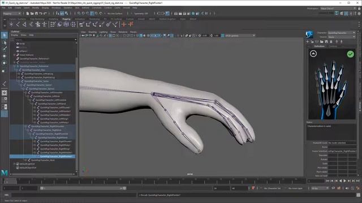Choose the Lasso select tool
This screenshot has height=203, width=362.
[5, 42]
